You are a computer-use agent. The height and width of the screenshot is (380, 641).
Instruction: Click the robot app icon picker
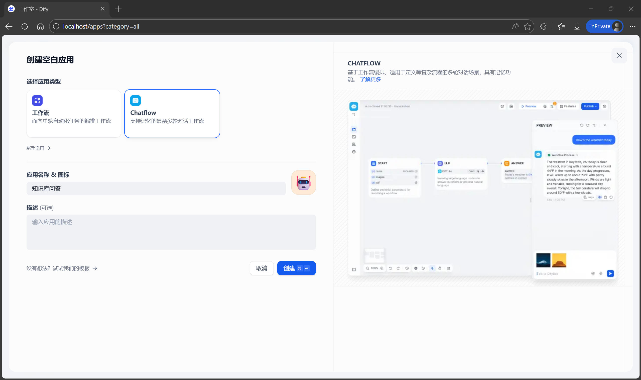pos(303,182)
